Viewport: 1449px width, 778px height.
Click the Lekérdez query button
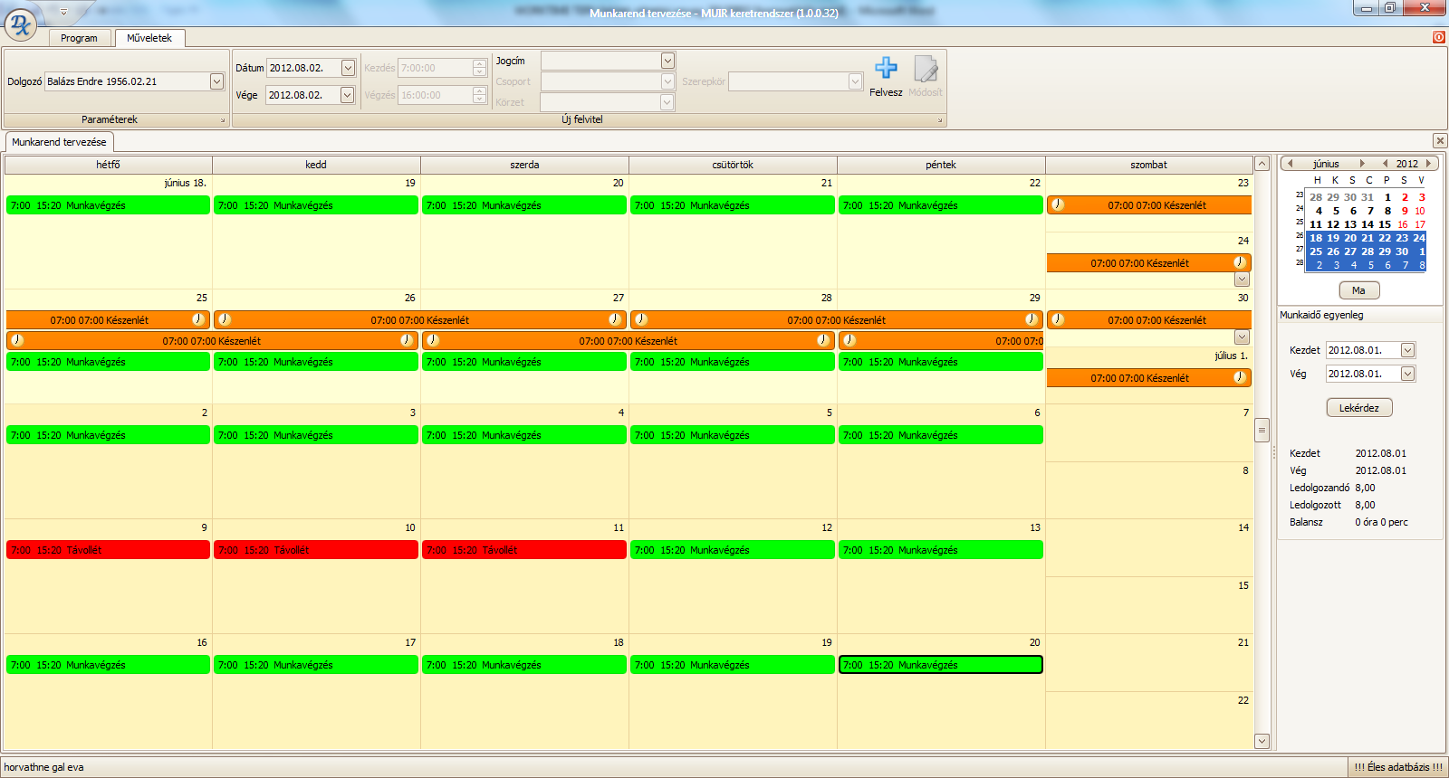pyautogui.click(x=1358, y=408)
